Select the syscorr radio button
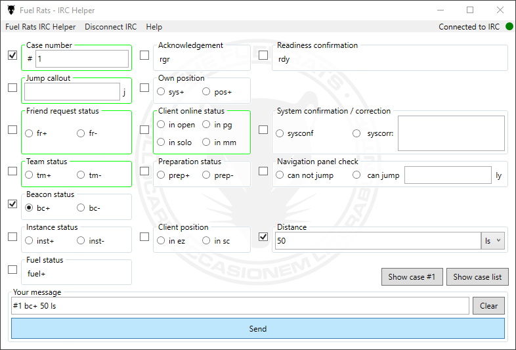516x350 pixels. click(356, 133)
